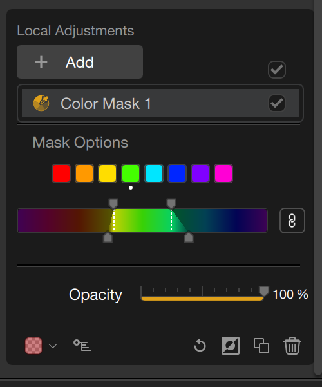Click the Mask Options heading
The height and width of the screenshot is (387, 322).
tap(80, 143)
